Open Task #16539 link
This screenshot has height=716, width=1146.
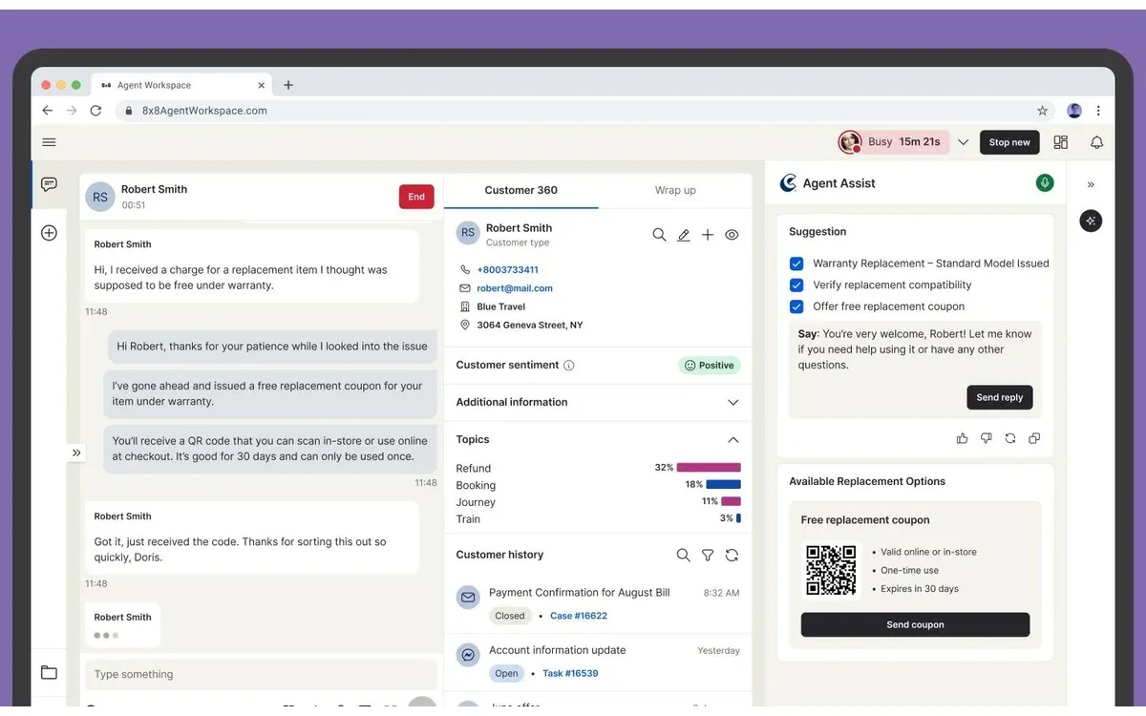570,673
